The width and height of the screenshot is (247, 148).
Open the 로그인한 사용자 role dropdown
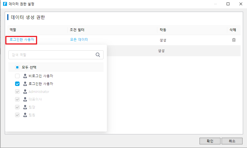(22, 40)
